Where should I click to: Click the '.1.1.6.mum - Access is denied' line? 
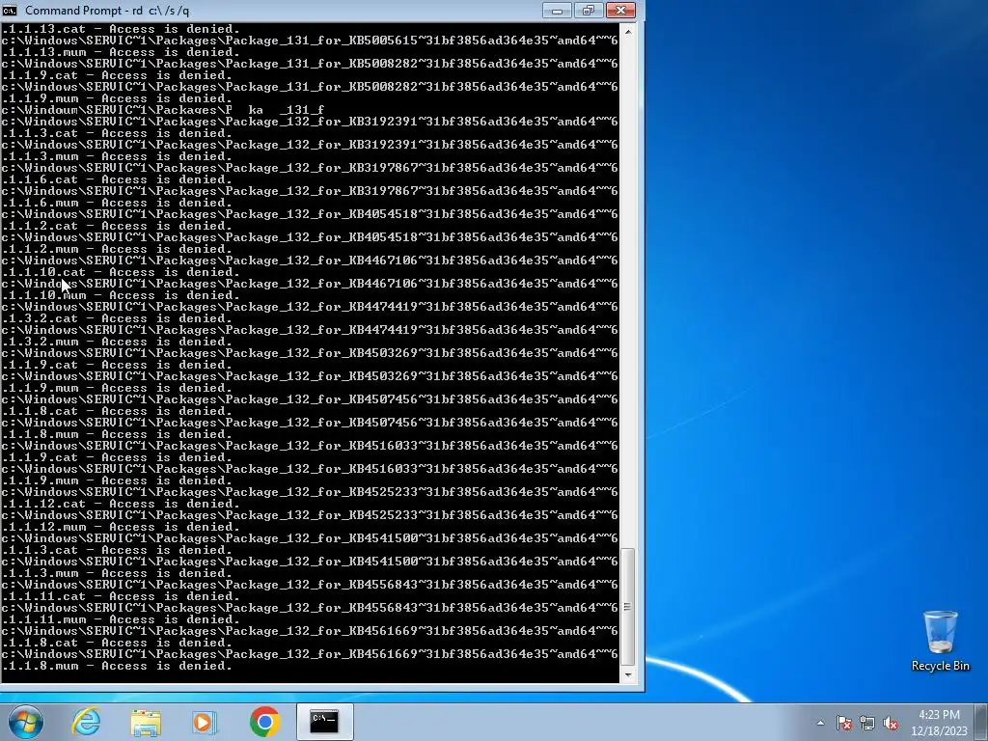click(x=117, y=203)
